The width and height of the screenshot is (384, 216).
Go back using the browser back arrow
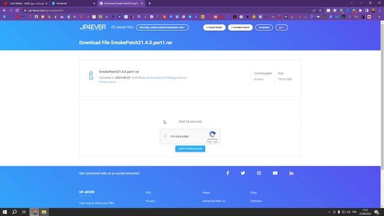click(4, 11)
